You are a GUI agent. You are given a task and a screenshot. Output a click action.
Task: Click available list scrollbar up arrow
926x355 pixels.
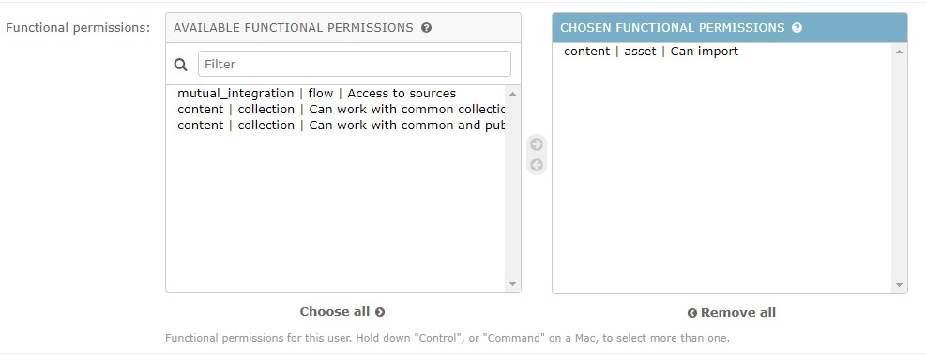pos(512,94)
